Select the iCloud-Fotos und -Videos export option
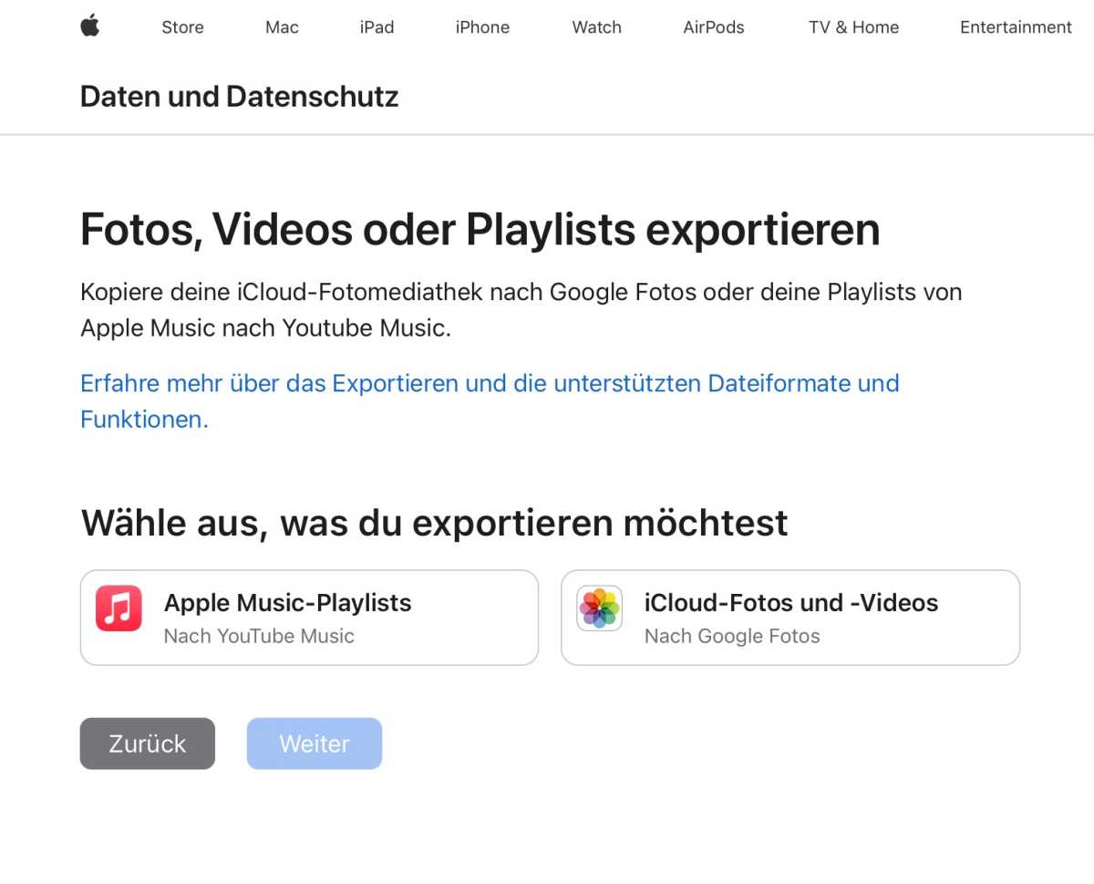 click(790, 617)
